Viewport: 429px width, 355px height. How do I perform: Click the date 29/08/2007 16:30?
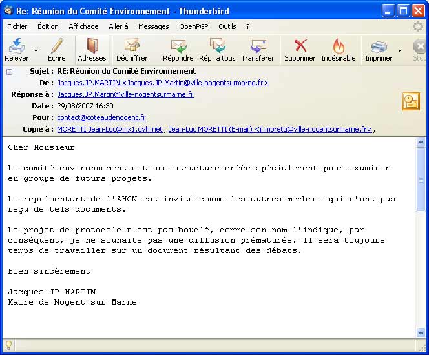click(85, 106)
